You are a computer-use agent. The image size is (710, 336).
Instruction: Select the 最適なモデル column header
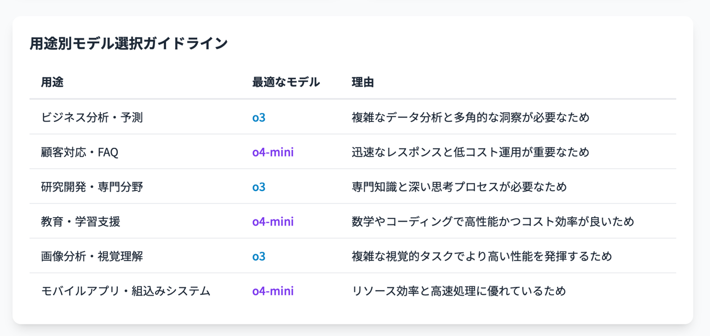click(285, 82)
